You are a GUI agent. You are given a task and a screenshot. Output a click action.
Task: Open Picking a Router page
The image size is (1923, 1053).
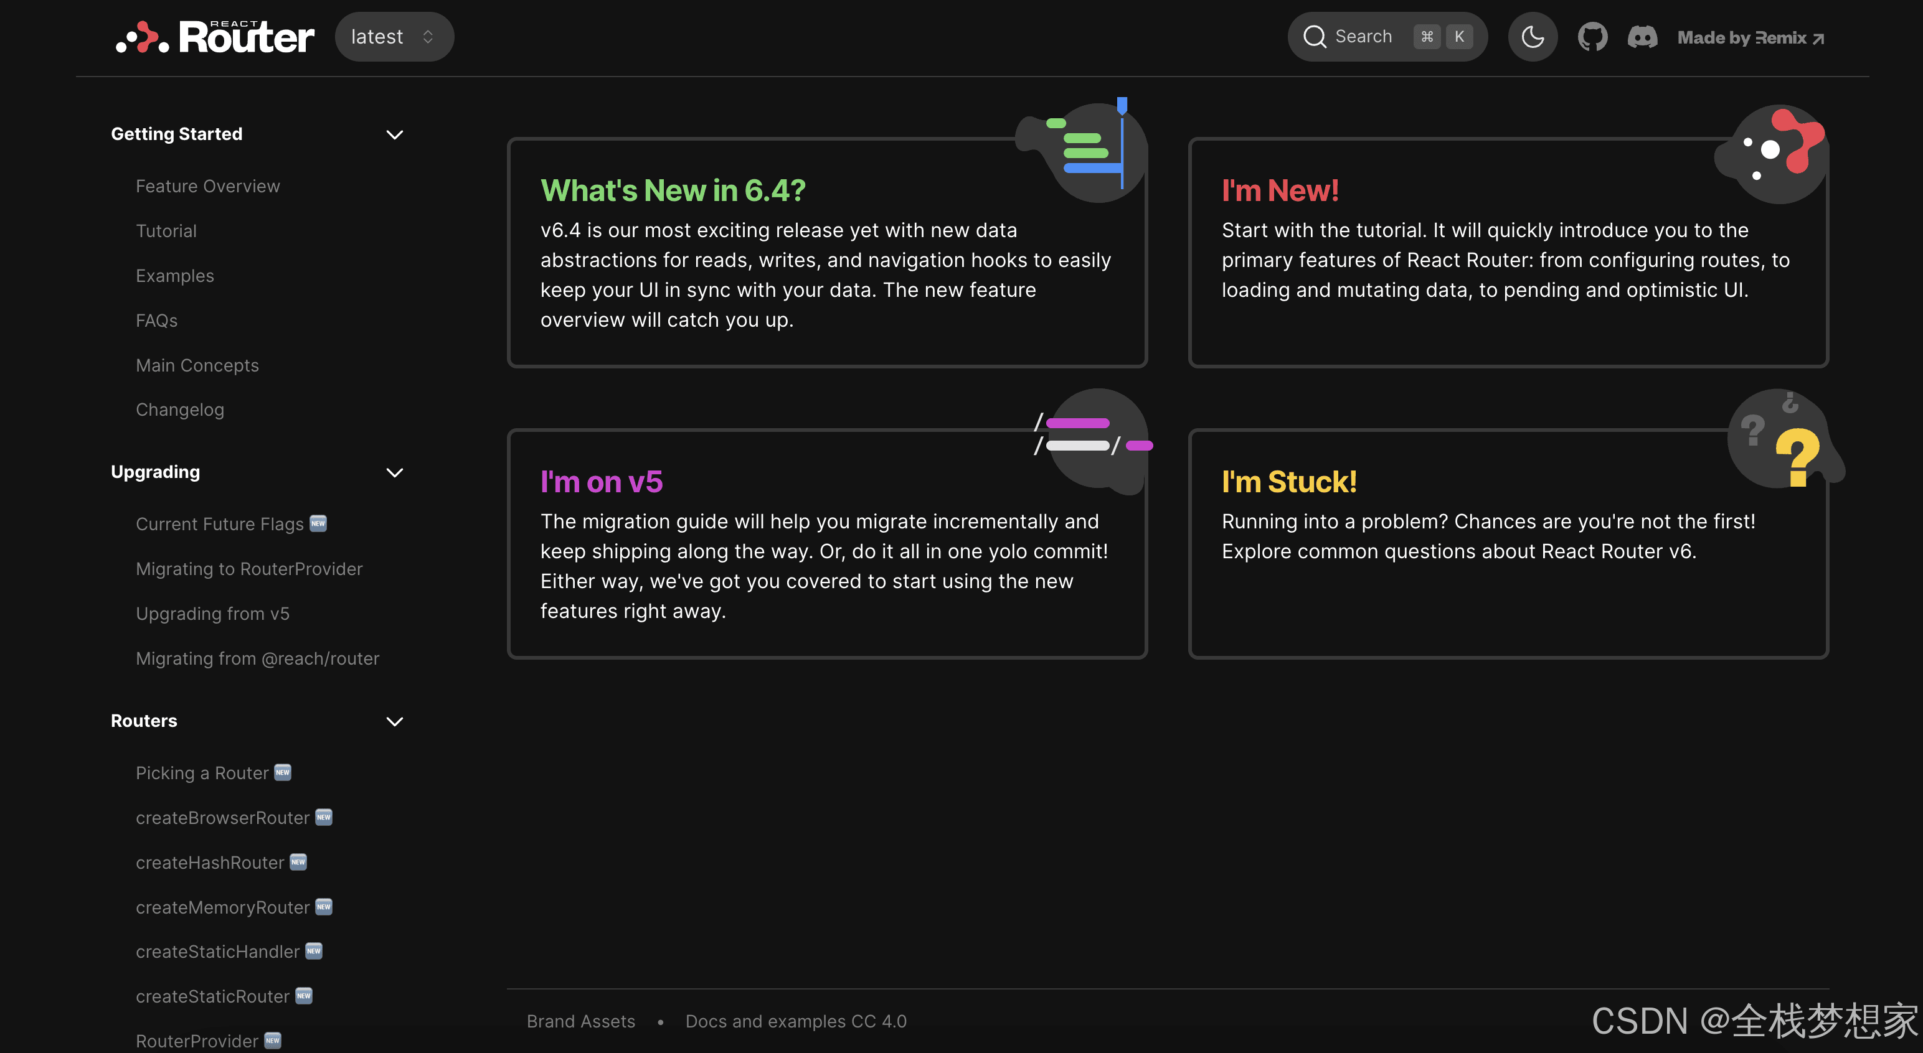[x=202, y=772]
